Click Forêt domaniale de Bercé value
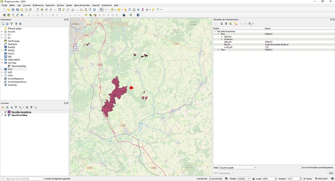Viewport: 335px width, 181px height. point(276,45)
